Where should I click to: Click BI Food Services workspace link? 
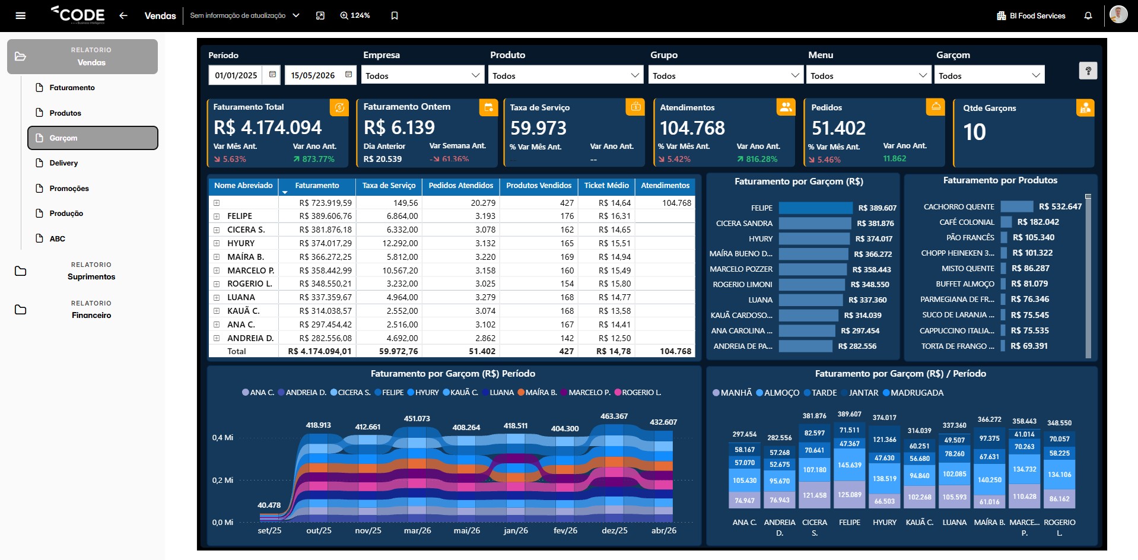pos(1031,16)
